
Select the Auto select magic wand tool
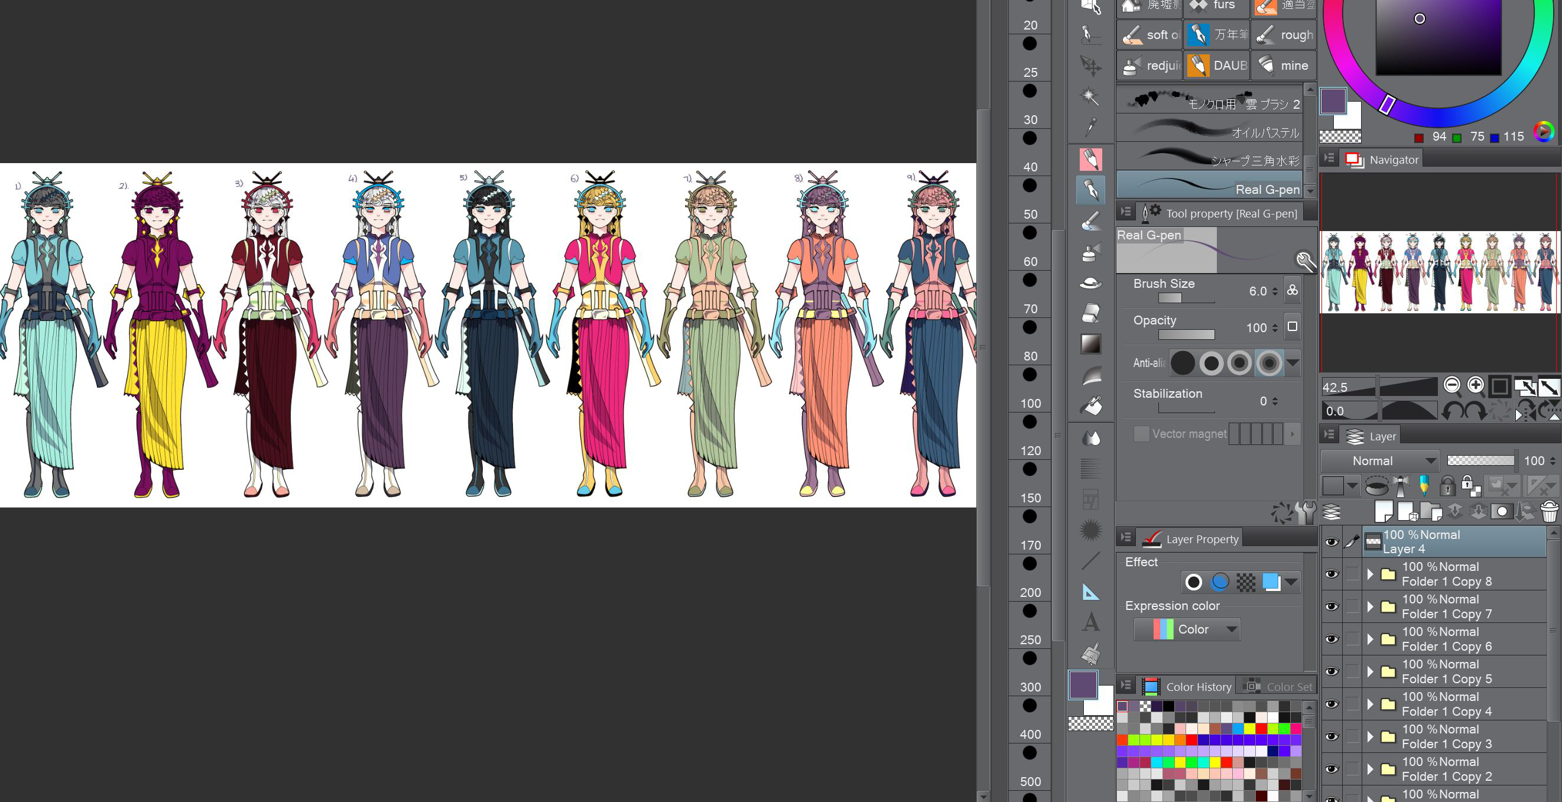pyautogui.click(x=1091, y=96)
